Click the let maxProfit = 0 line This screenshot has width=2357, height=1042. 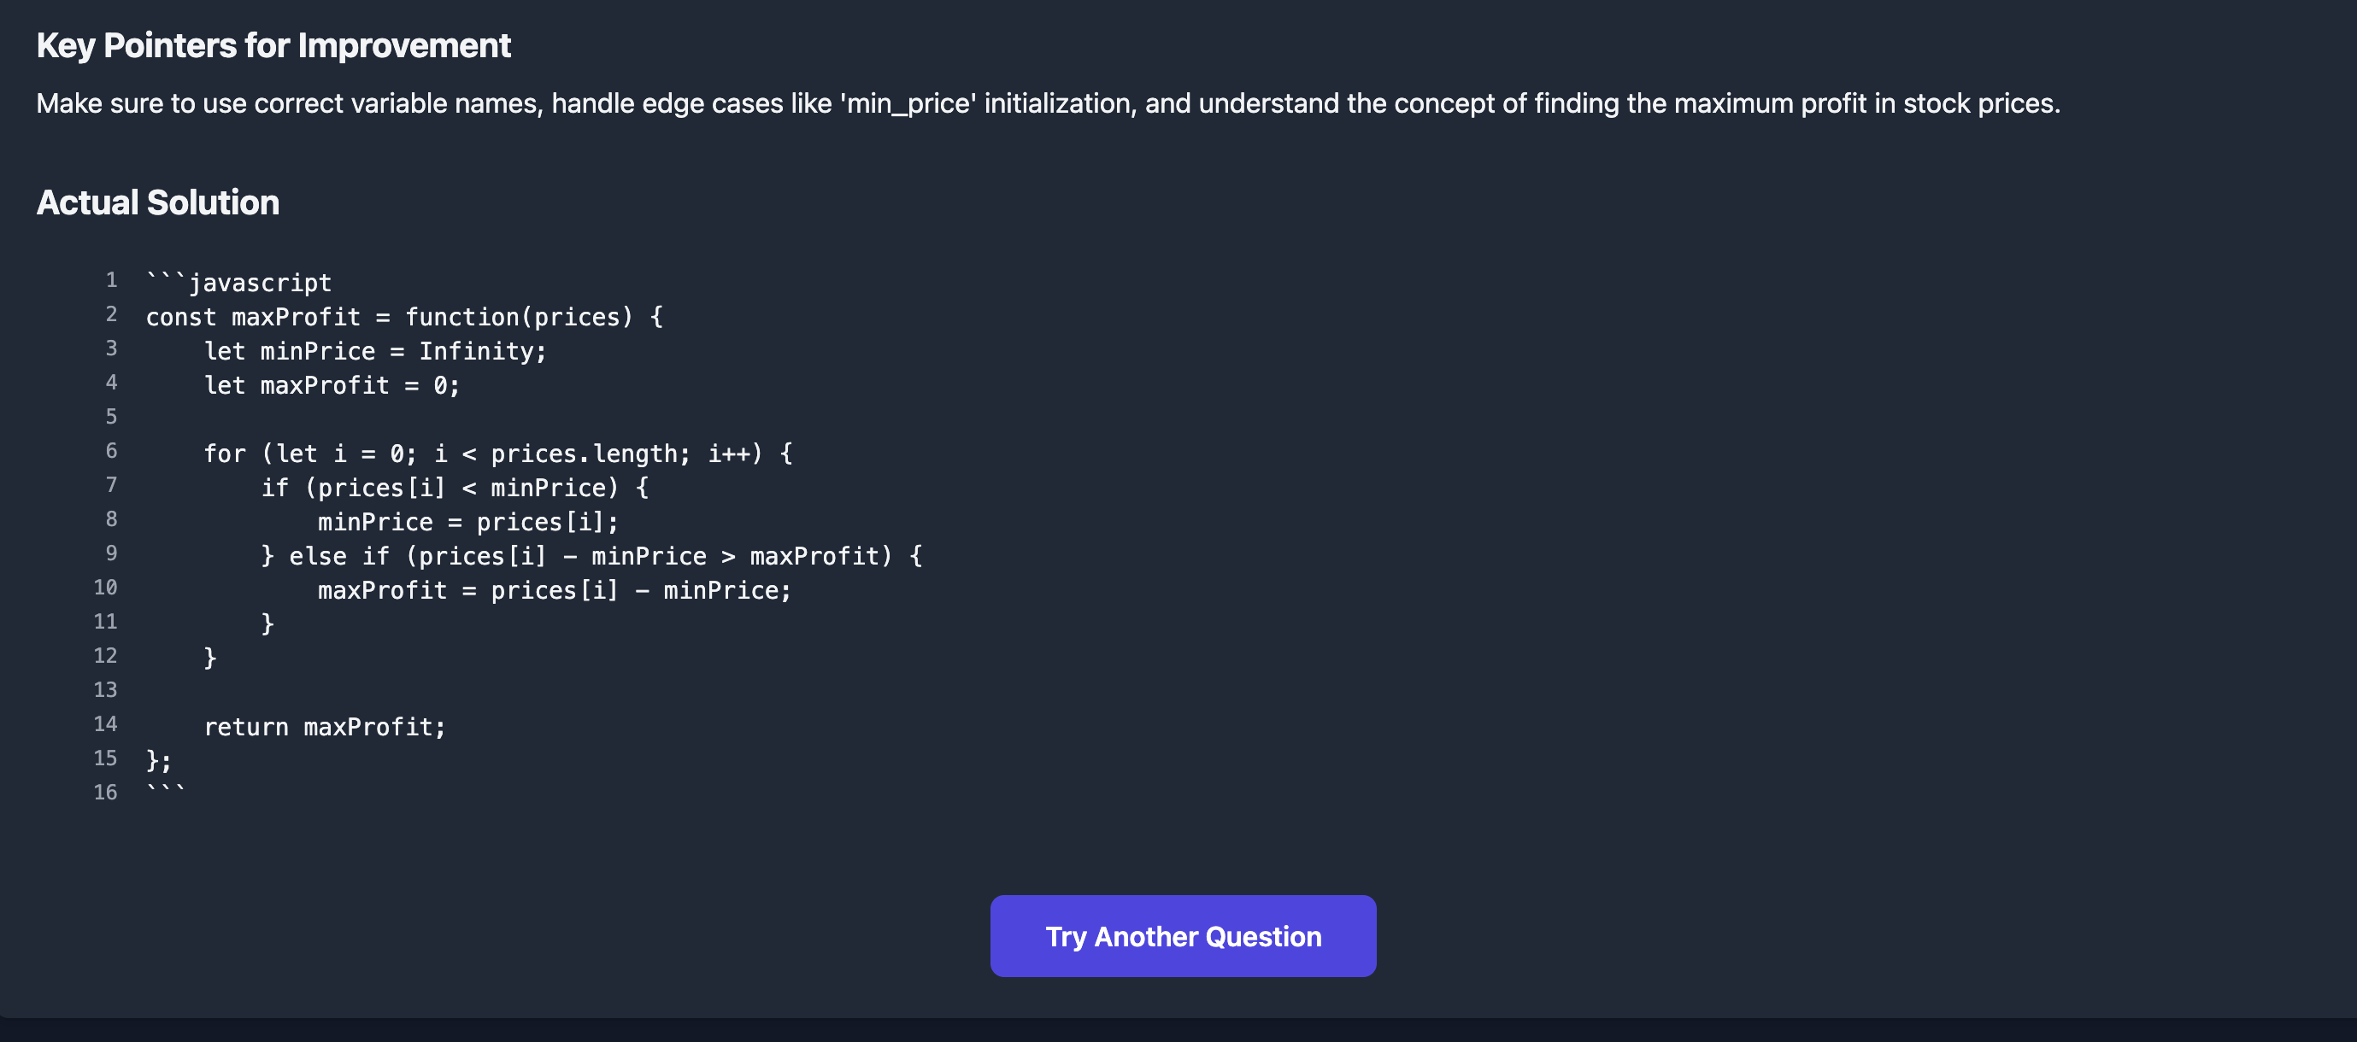point(332,385)
